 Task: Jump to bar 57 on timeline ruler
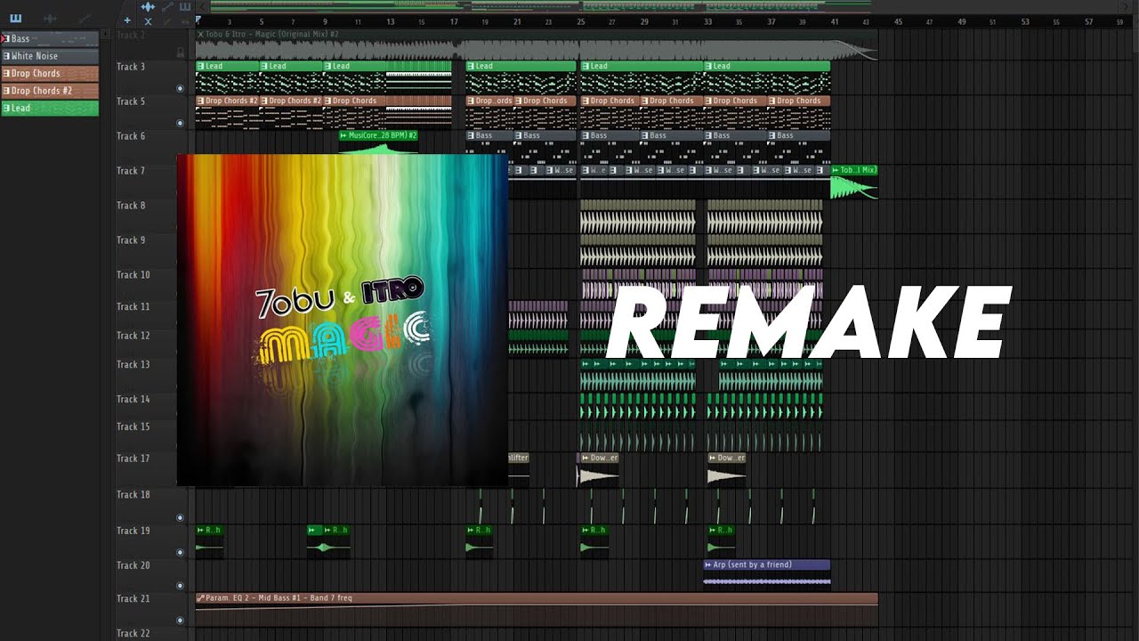tap(1088, 21)
